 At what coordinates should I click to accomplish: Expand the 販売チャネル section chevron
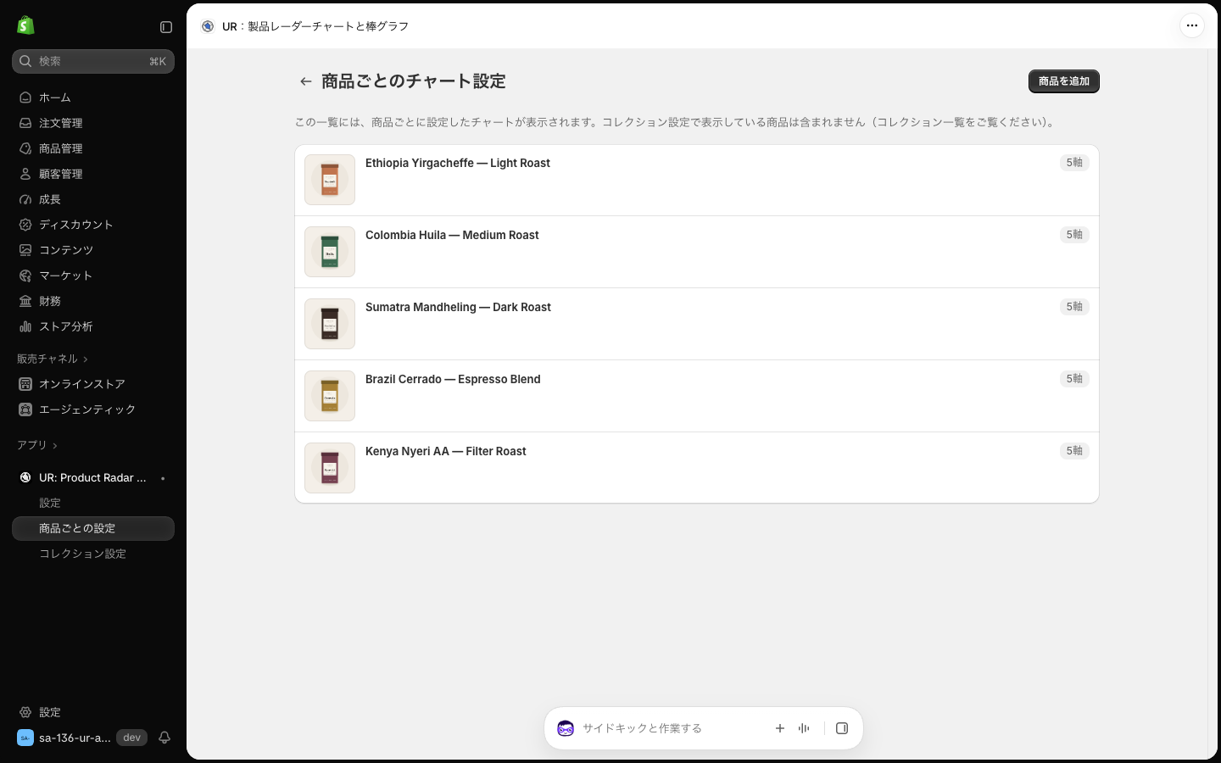(x=86, y=359)
